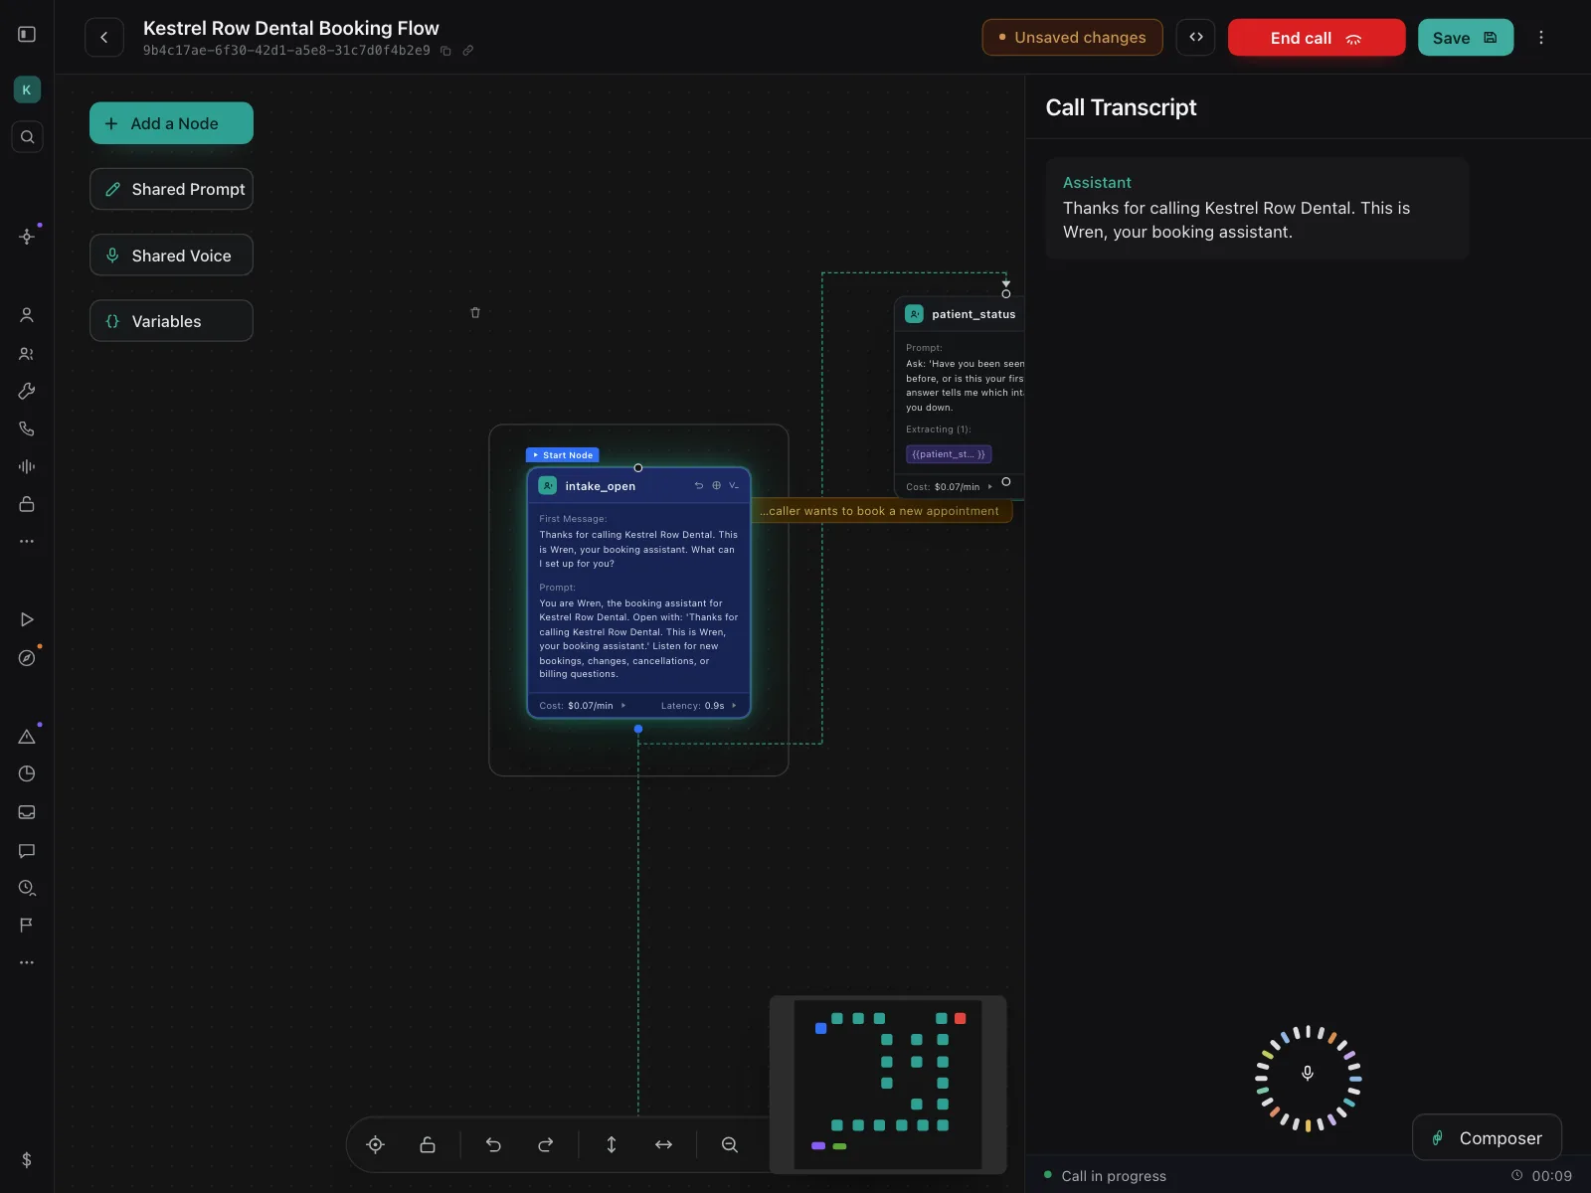Open the chat bubble sidebar icon
Viewport: 1591px width, 1193px height.
[27, 851]
